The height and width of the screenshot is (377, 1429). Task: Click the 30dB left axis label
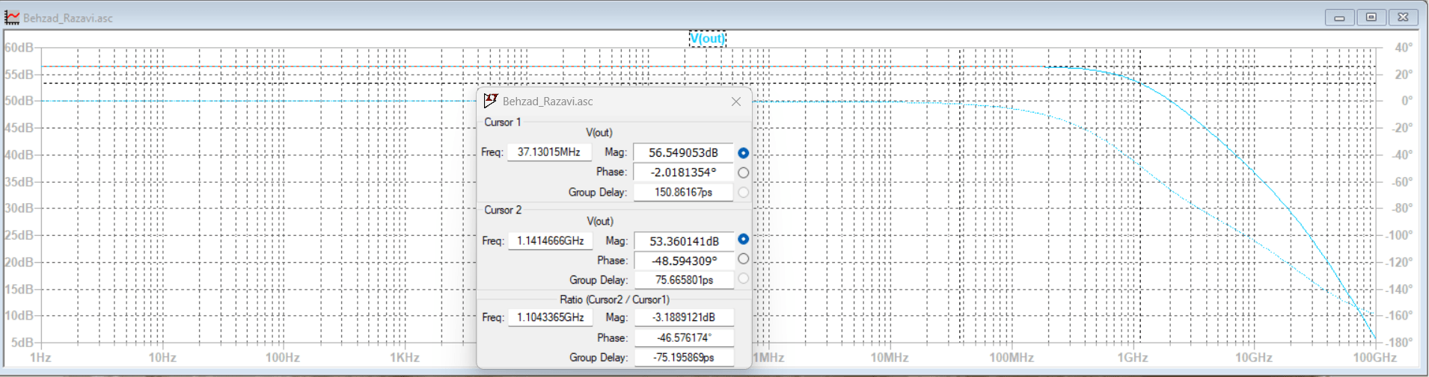tap(19, 208)
